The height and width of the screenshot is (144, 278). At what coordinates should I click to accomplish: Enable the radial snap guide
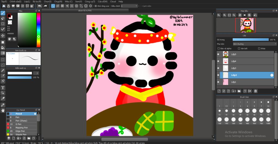[x=72, y=6]
